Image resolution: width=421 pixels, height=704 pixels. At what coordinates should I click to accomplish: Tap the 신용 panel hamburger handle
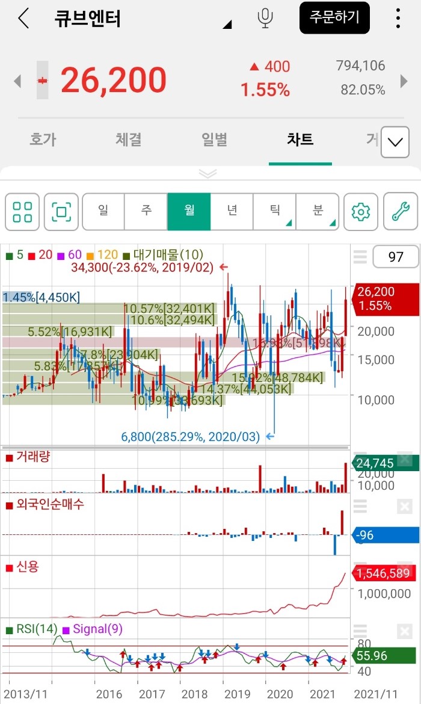(360, 568)
